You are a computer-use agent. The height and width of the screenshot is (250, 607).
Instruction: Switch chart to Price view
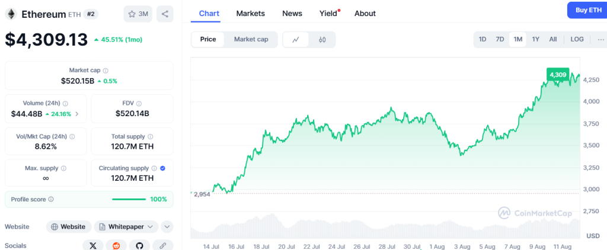tap(208, 40)
